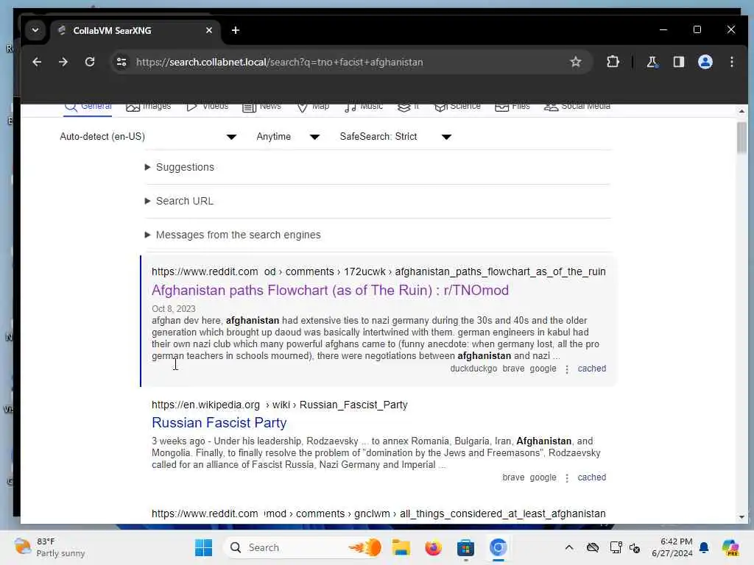
Task: Open more options for Afghanistan Flowchart result
Action: coord(567,369)
